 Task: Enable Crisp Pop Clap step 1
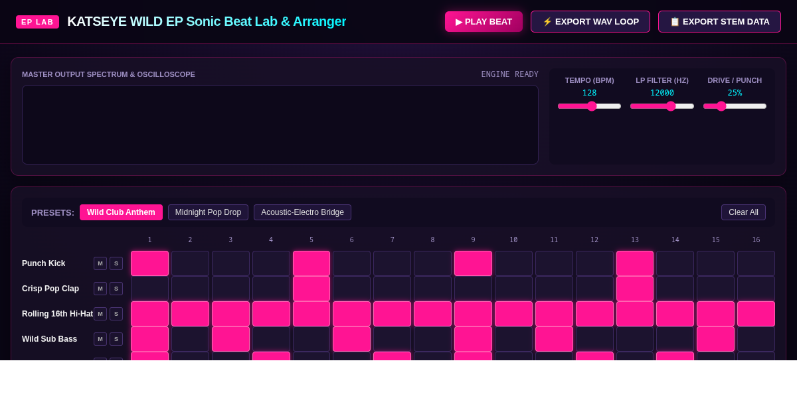tap(149, 289)
